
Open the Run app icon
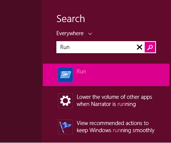65,75
